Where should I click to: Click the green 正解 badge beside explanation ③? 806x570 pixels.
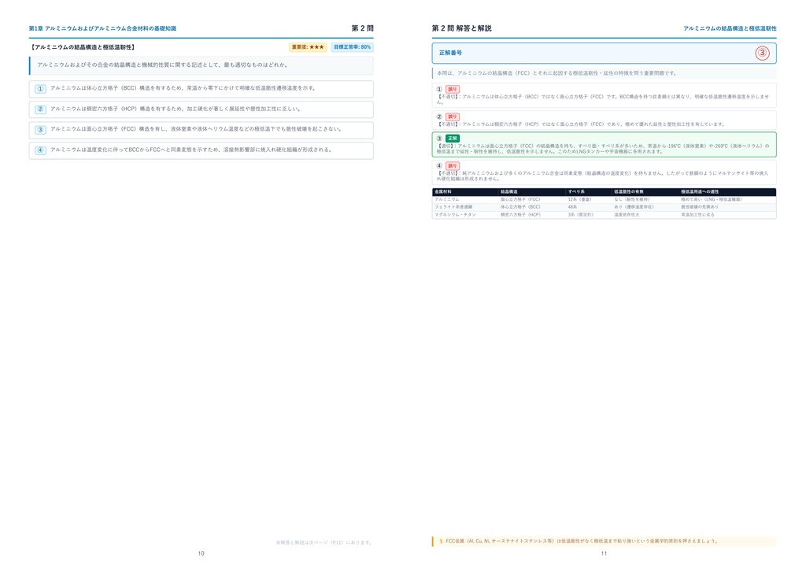(453, 139)
